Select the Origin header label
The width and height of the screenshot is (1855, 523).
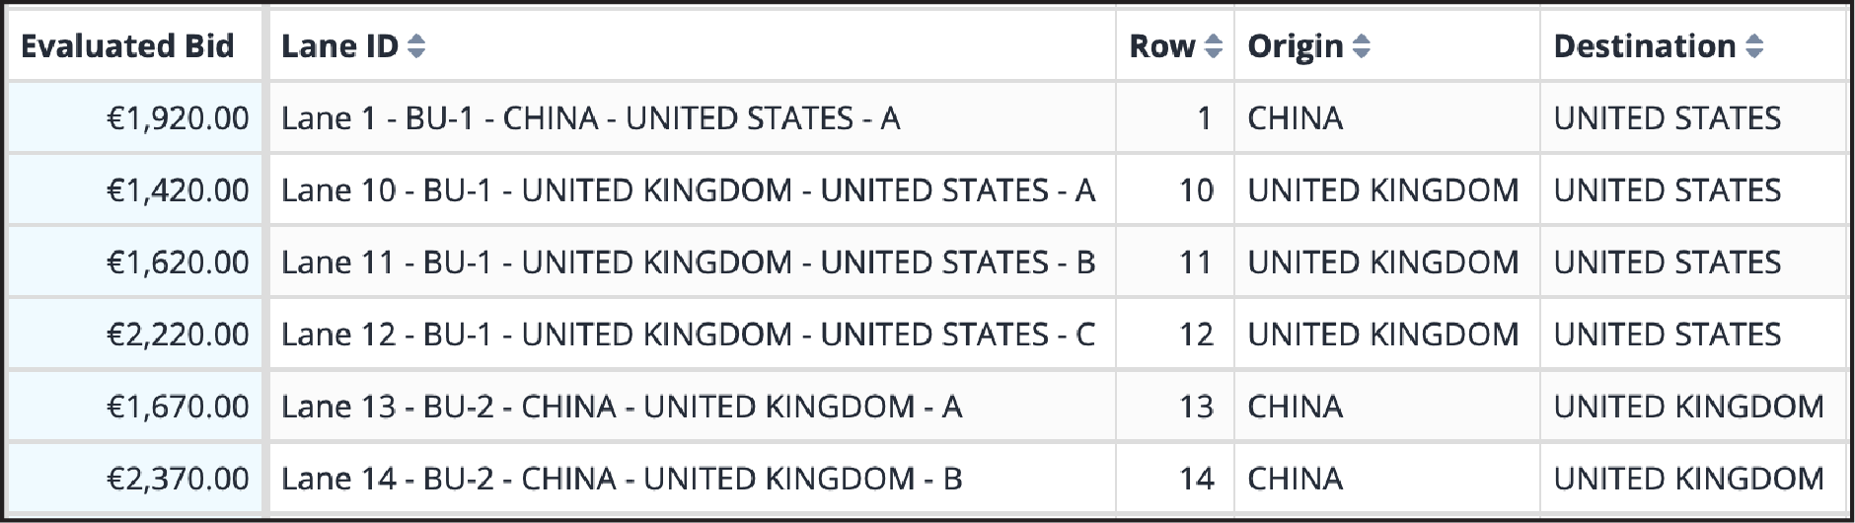tap(1296, 46)
